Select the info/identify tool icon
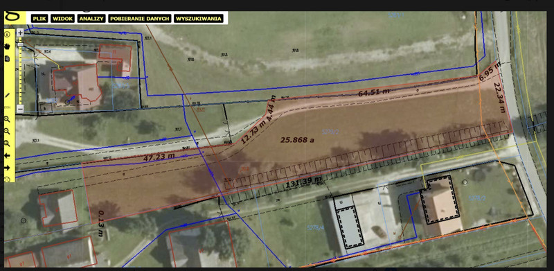The width and height of the screenshot is (554, 271). (7, 34)
